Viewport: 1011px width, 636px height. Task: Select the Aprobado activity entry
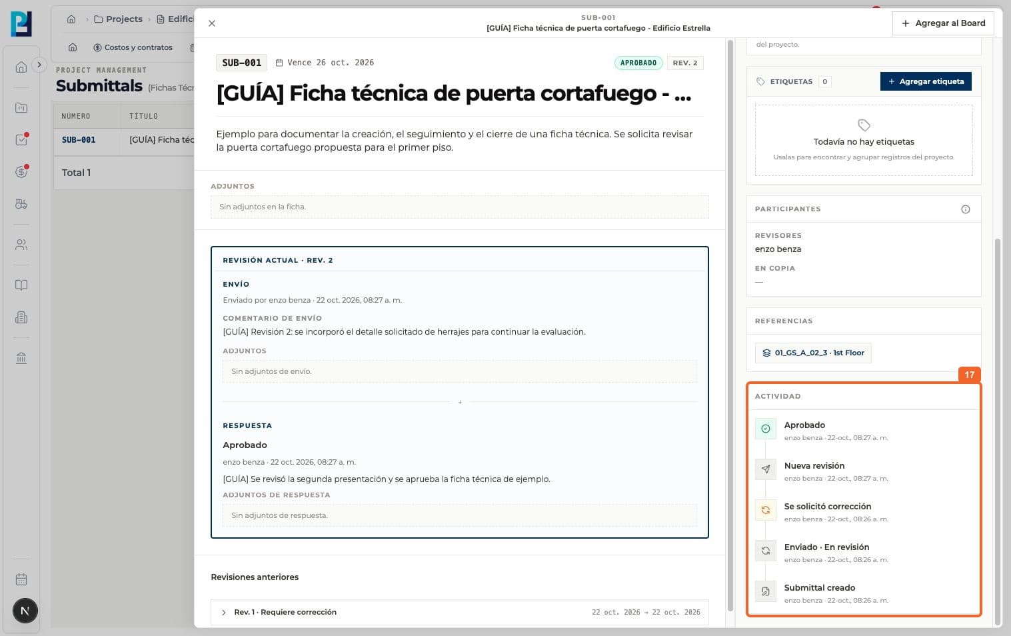[x=864, y=431]
